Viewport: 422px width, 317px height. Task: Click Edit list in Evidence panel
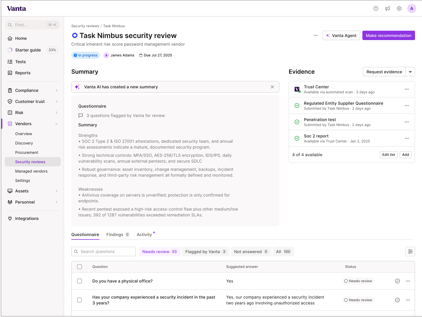[x=388, y=155]
